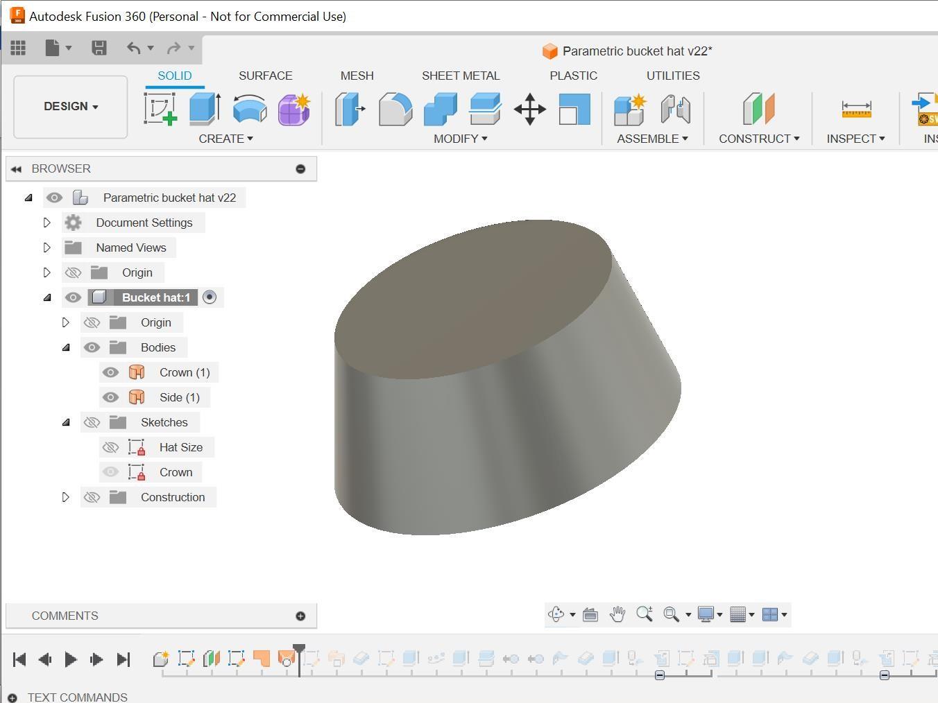Select the Crown sketch item
This screenshot has height=703, width=938.
176,472
